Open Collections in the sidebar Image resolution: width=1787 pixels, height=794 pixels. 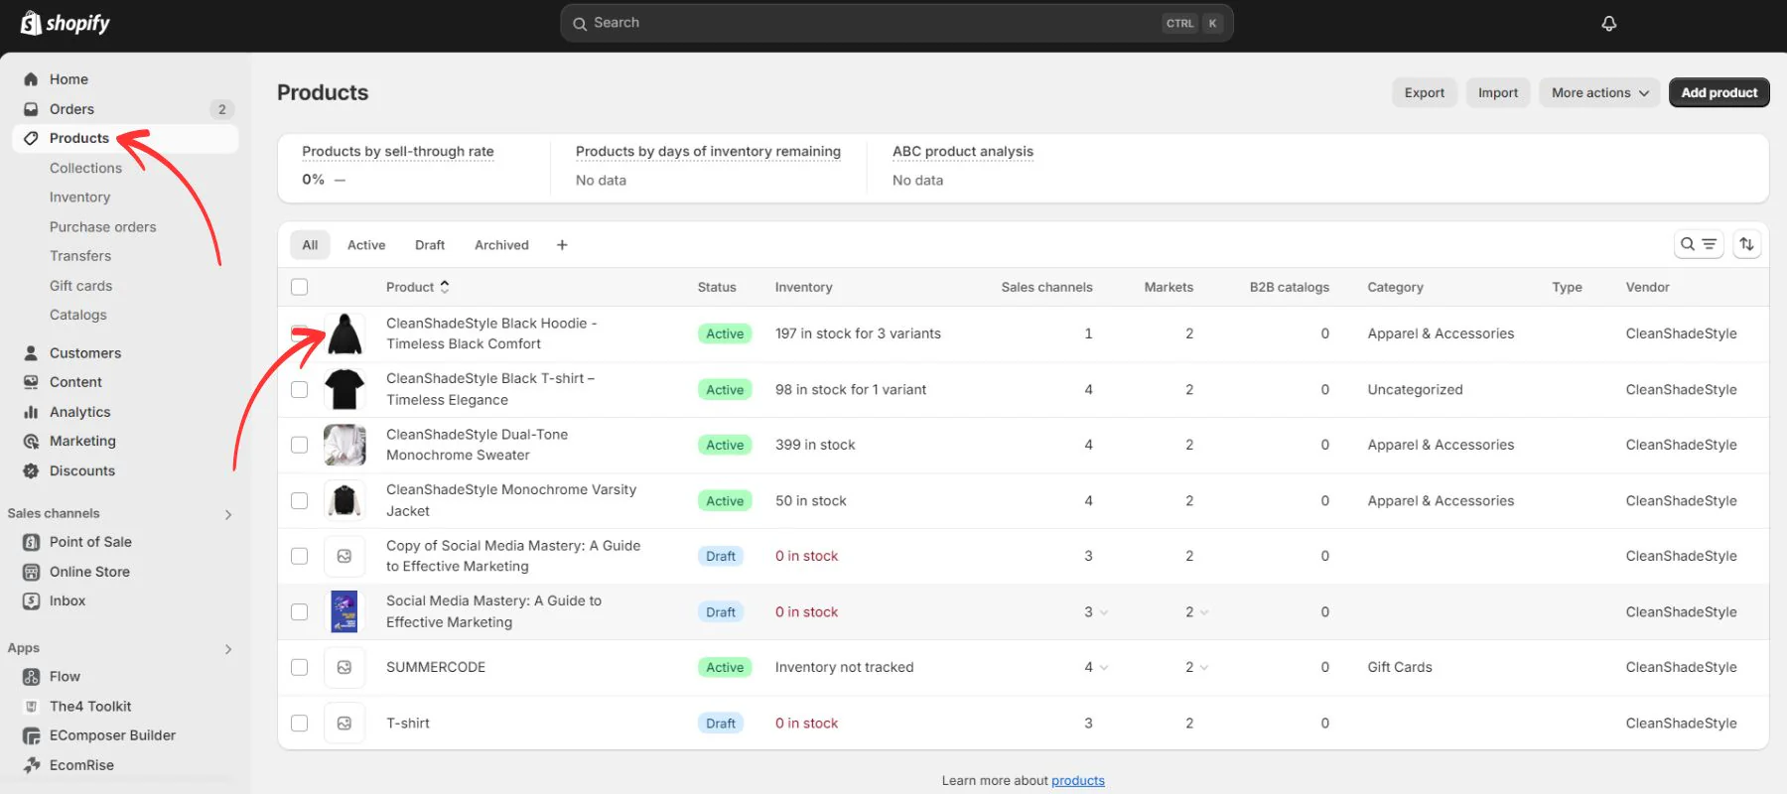(85, 168)
